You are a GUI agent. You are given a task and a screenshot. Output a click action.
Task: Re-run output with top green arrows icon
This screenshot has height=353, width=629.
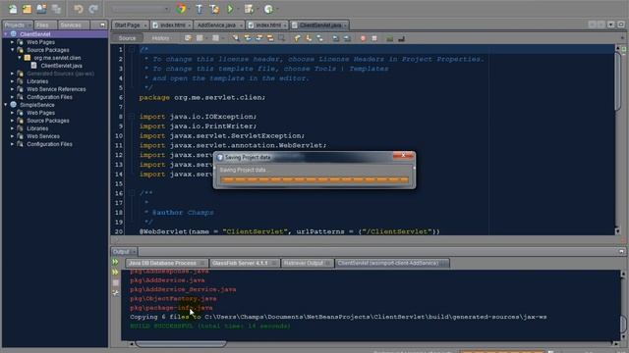pyautogui.click(x=116, y=262)
